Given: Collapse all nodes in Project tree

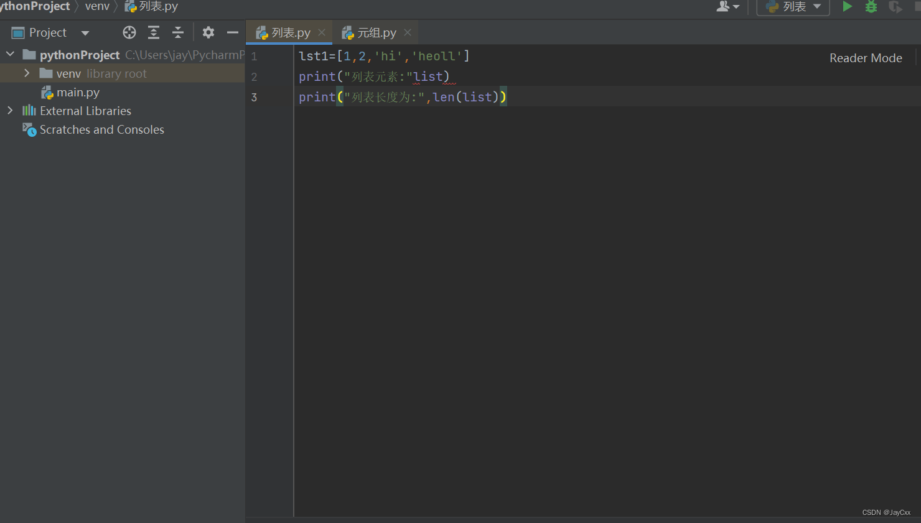Looking at the screenshot, I should tap(177, 32).
